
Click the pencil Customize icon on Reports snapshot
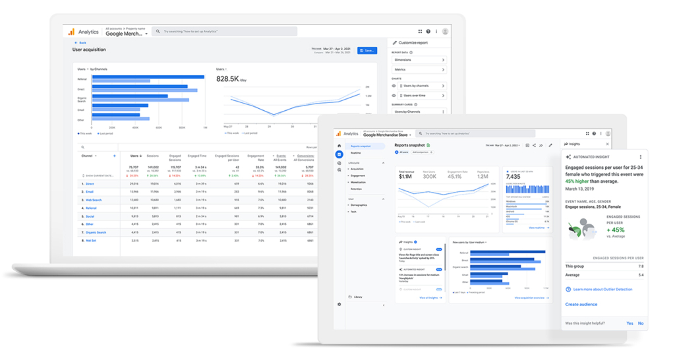(550, 145)
